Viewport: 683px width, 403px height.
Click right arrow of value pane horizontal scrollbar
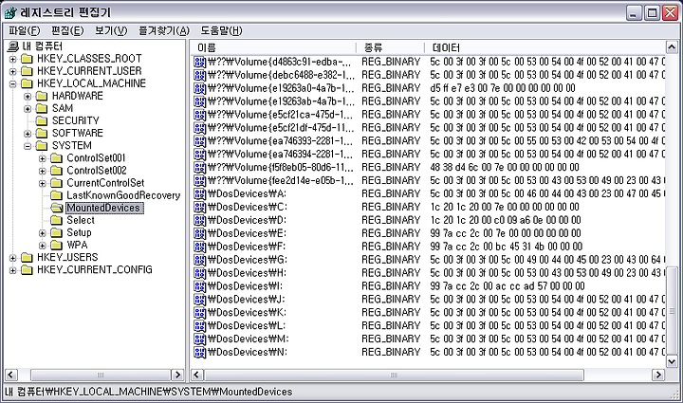[658, 375]
